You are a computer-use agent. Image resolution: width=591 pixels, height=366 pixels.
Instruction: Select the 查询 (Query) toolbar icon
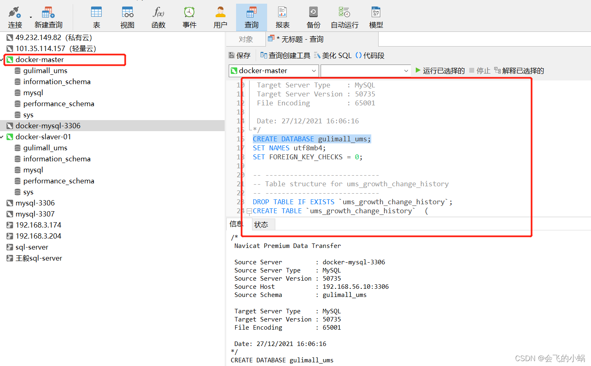coord(252,17)
